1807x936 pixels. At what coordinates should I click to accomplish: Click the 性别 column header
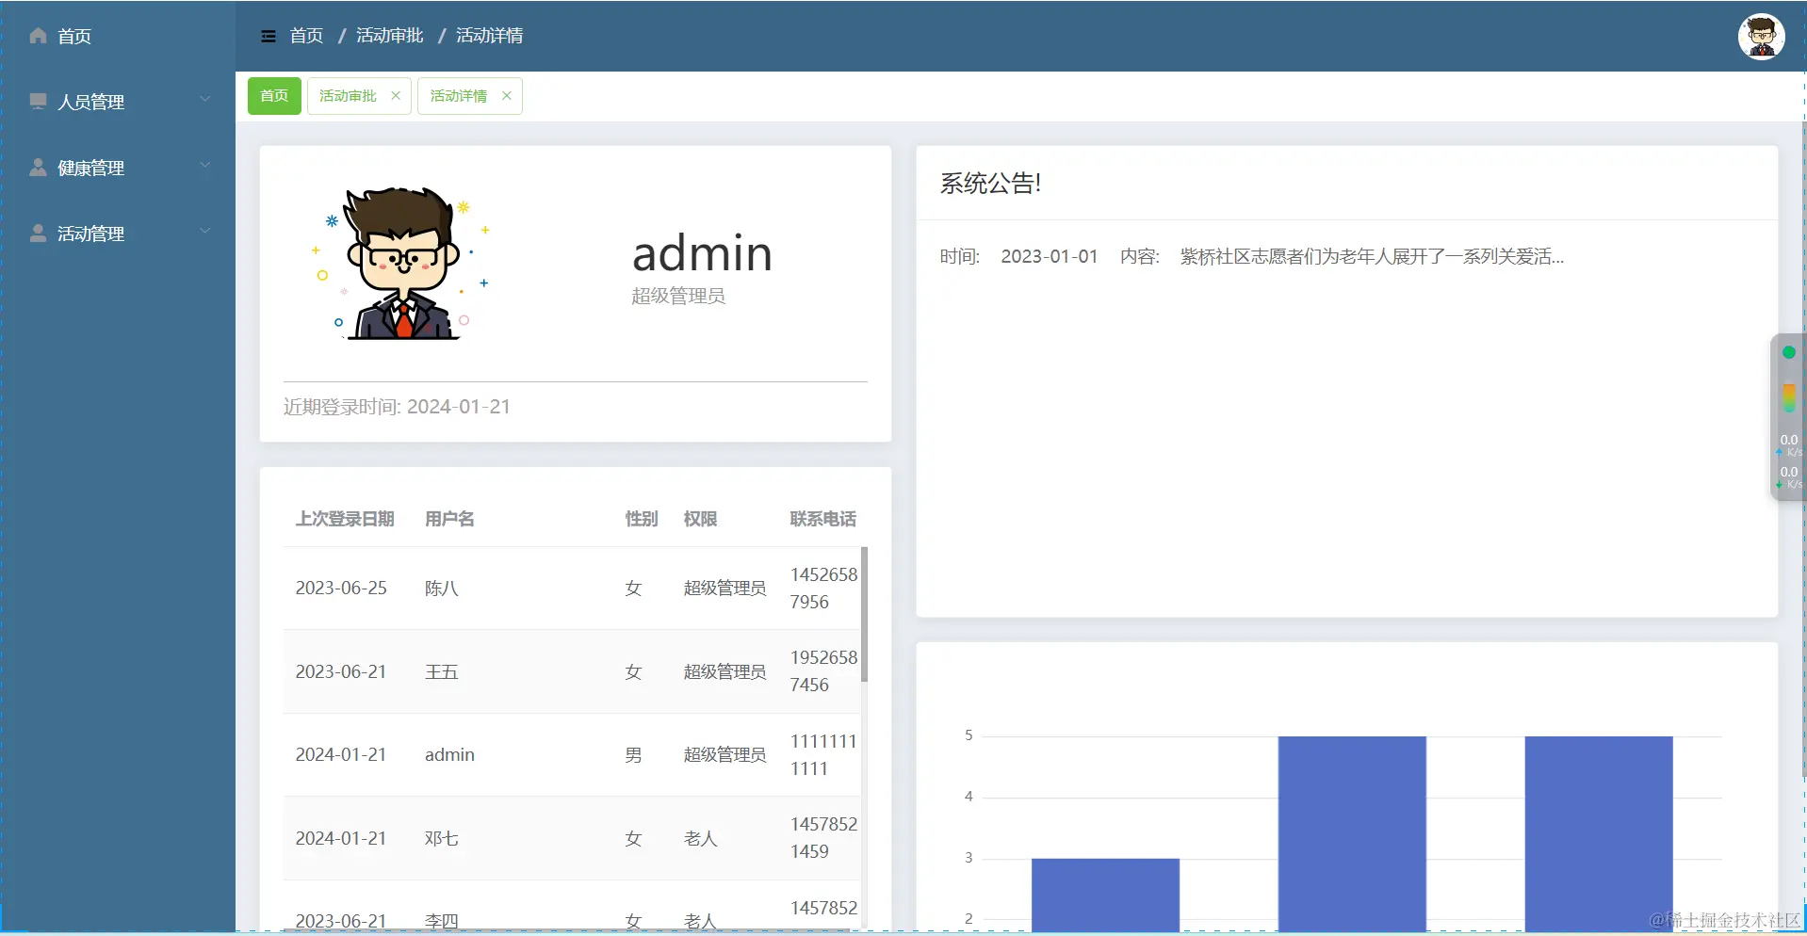(x=642, y=519)
